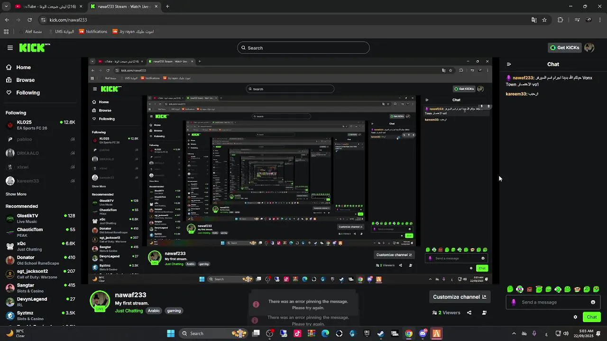The height and width of the screenshot is (341, 607).
Task: Open TikTok from the taskbar
Action: click(297, 333)
